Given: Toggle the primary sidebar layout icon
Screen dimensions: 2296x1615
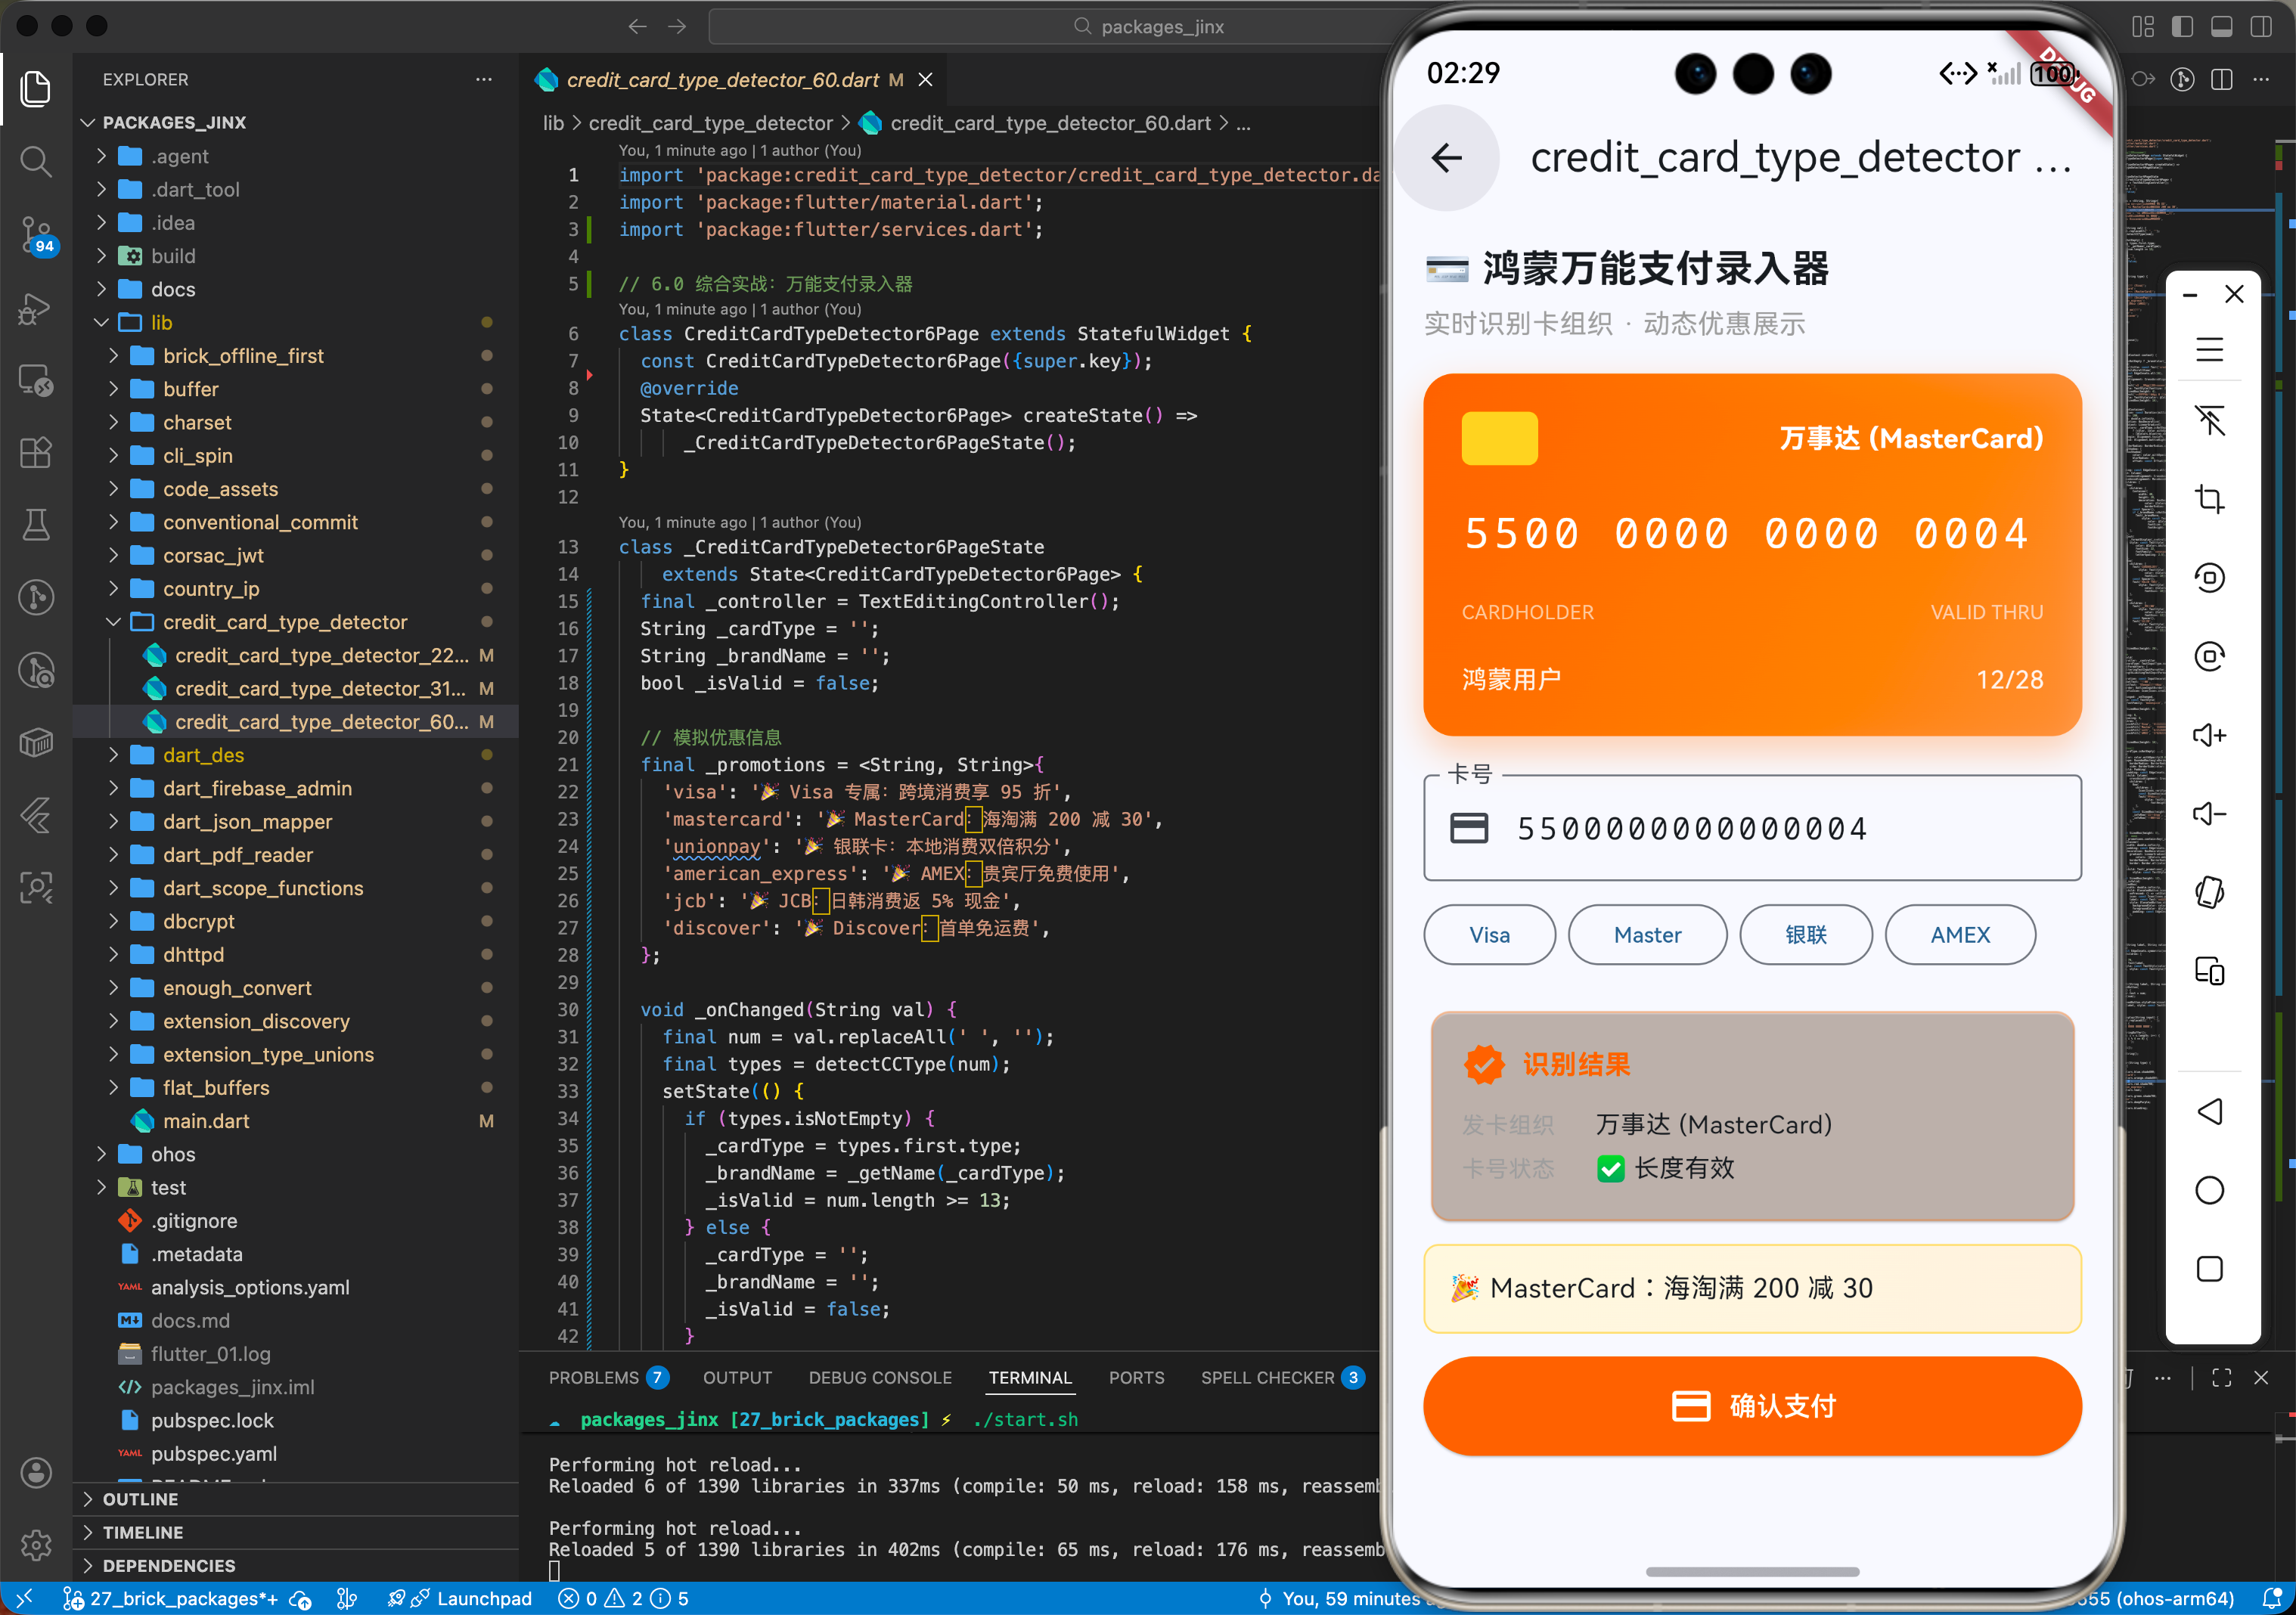Looking at the screenshot, I should pos(2182,27).
